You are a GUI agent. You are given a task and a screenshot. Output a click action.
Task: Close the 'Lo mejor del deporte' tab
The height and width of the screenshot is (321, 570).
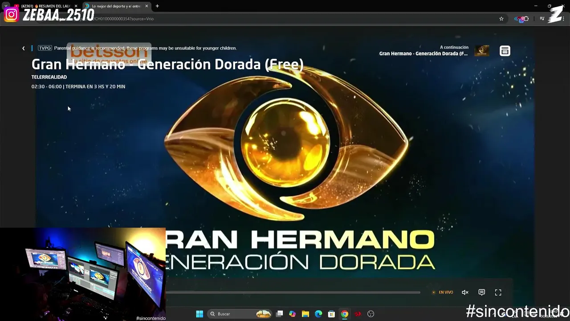coord(147,6)
